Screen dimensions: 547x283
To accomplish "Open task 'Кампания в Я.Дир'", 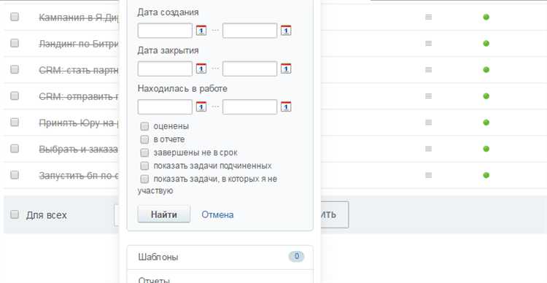I will coord(79,18).
